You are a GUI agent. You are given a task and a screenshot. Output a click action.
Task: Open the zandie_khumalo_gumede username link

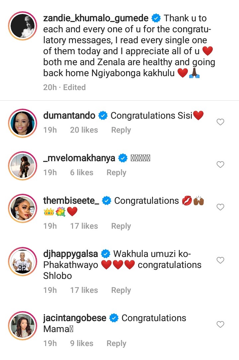tap(96, 18)
